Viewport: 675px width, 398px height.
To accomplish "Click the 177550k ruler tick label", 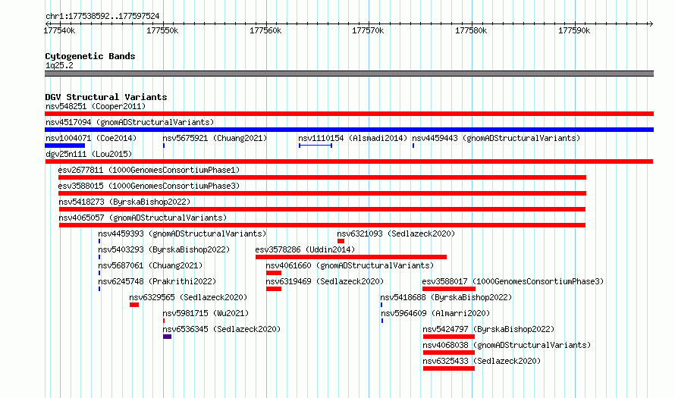I will pyautogui.click(x=162, y=30).
